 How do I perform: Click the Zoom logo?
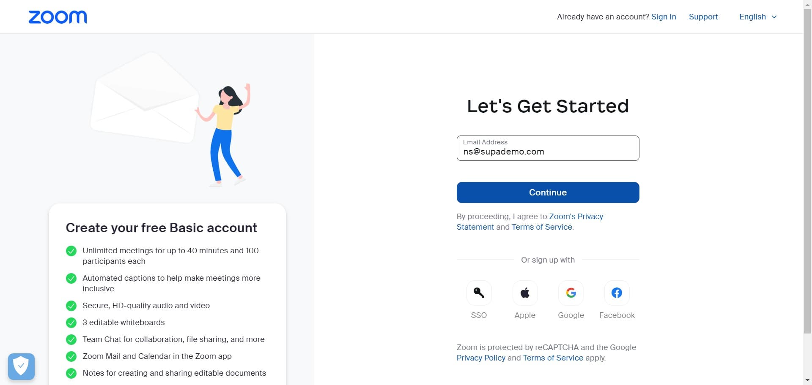coord(58,17)
